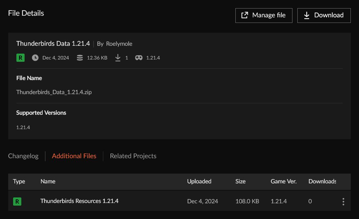The image size is (359, 219).
Task: Click the game controller version icon
Action: [x=139, y=58]
